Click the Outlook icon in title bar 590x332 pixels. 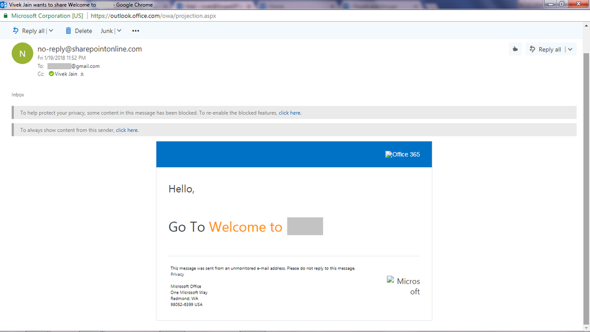point(4,5)
